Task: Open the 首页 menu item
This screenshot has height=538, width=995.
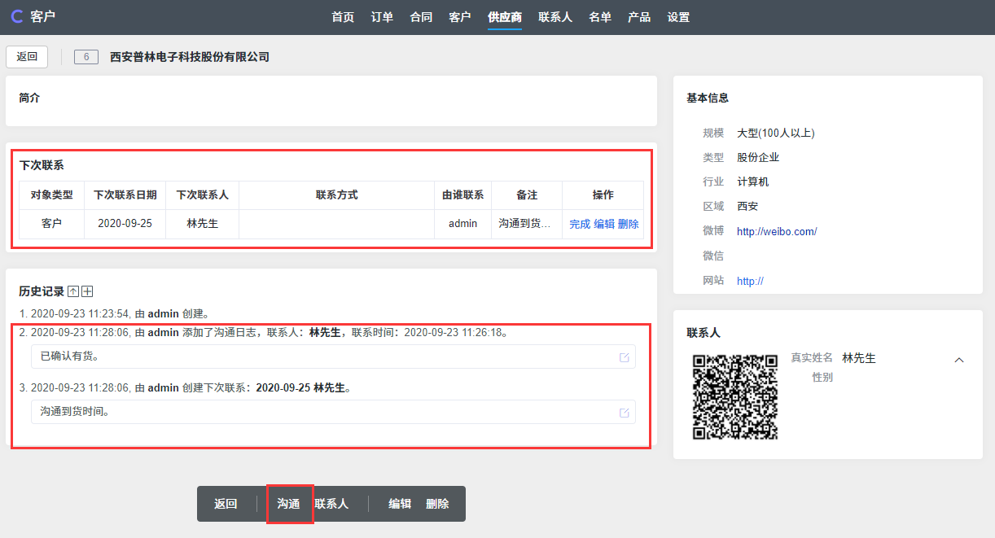Action: coord(343,17)
